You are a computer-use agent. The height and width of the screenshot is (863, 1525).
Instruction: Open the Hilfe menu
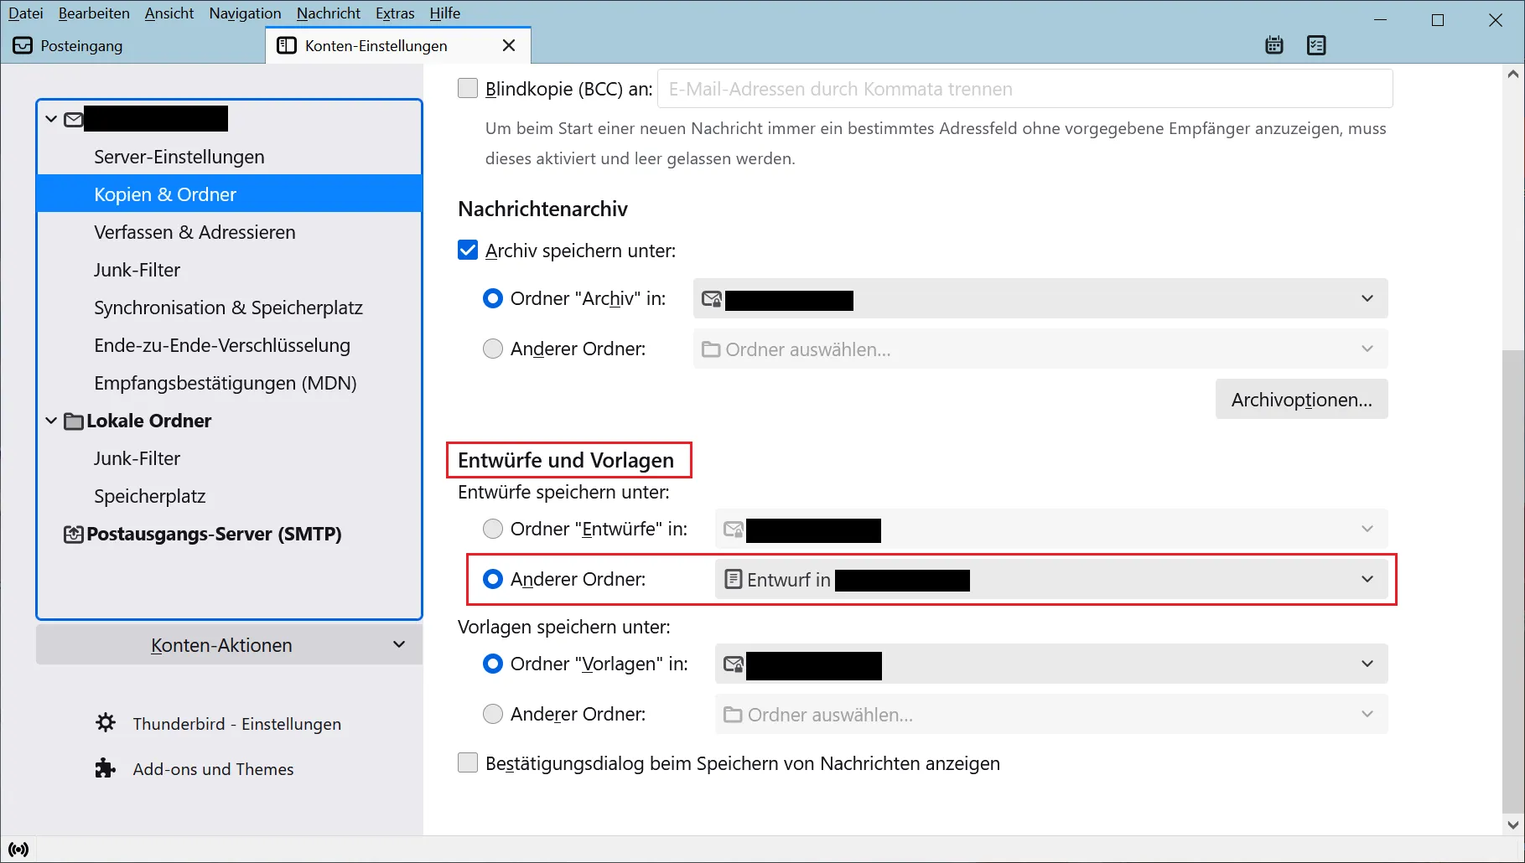445,13
